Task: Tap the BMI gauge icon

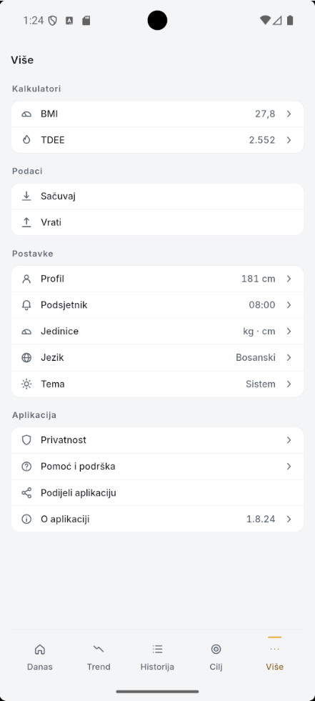Action: click(26, 114)
